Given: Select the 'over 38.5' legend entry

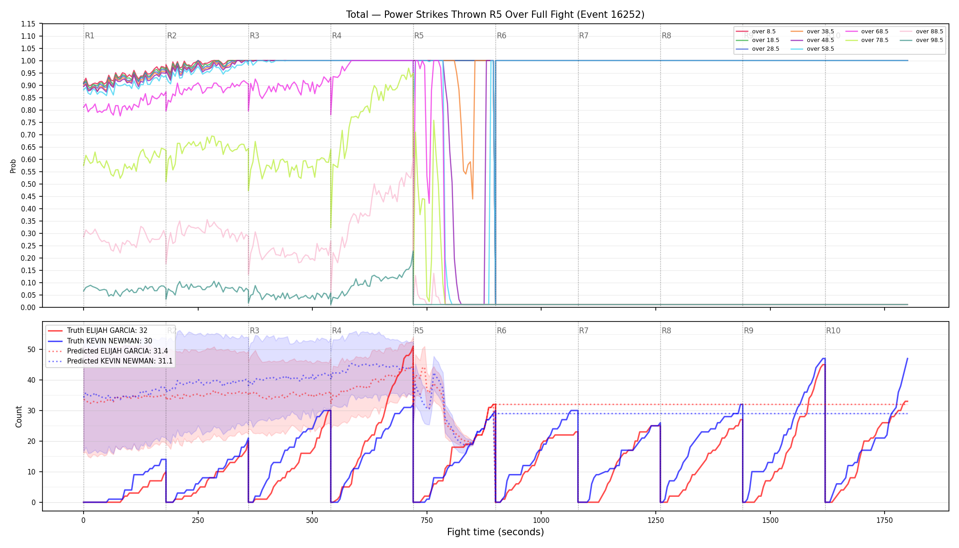Looking at the screenshot, I should click(812, 32).
